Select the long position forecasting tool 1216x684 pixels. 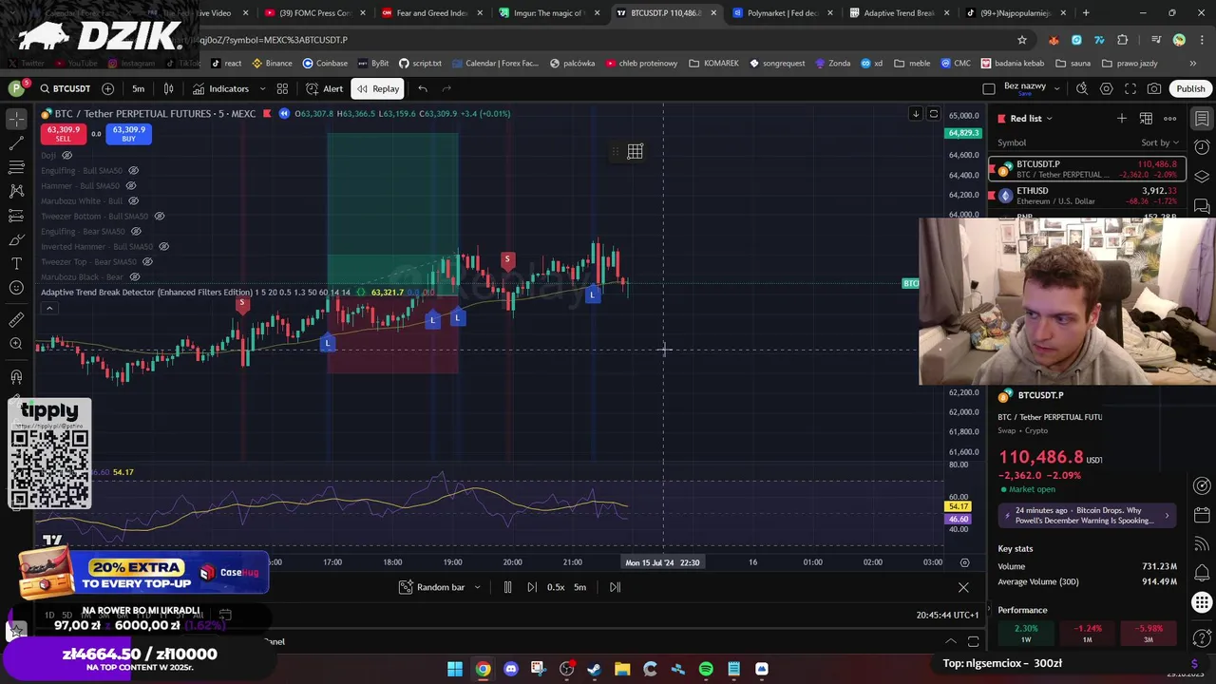coord(16,216)
